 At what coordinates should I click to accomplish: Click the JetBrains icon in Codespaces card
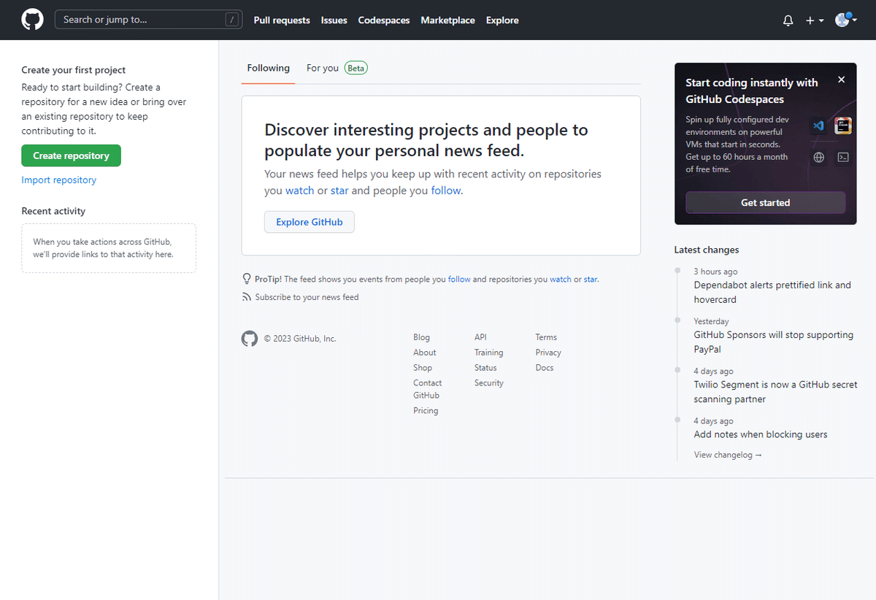(x=843, y=126)
